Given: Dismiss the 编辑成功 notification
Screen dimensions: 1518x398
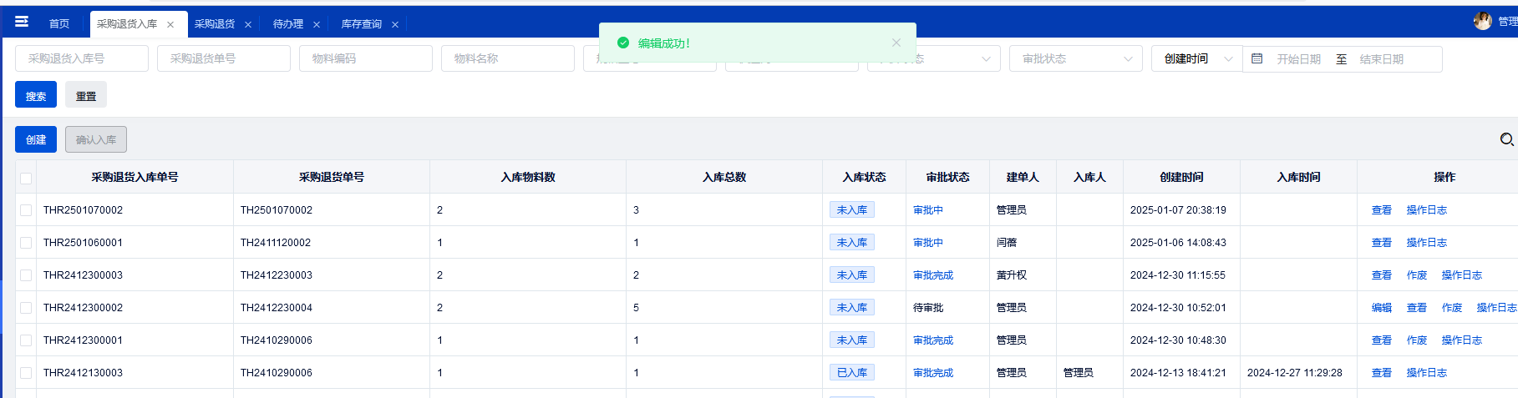Looking at the screenshot, I should coord(896,43).
